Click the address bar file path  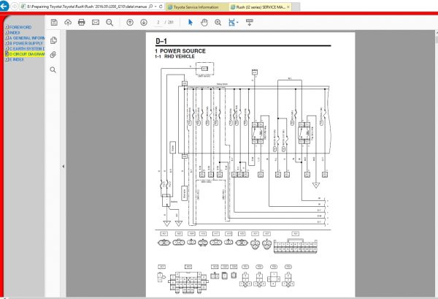pyautogui.click(x=87, y=7)
